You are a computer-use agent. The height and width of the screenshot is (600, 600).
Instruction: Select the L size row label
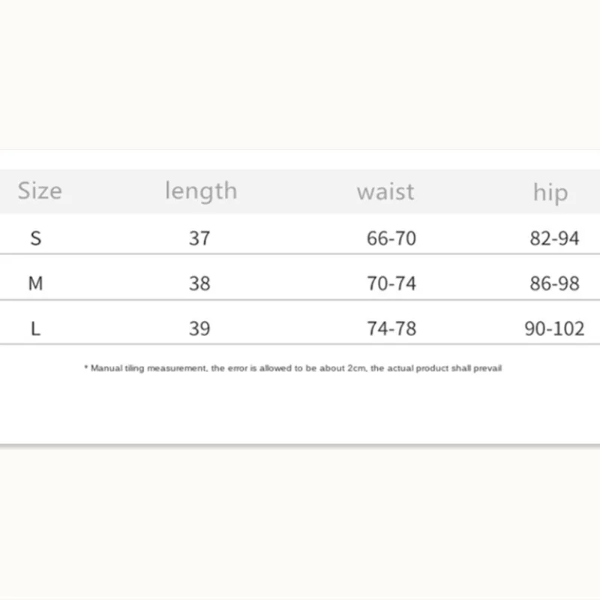point(36,328)
